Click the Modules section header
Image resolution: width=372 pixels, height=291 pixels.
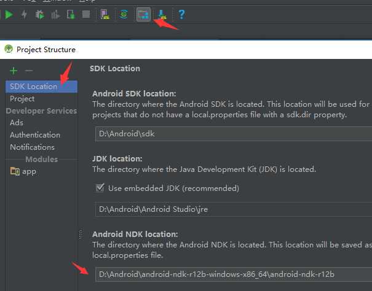click(x=42, y=159)
